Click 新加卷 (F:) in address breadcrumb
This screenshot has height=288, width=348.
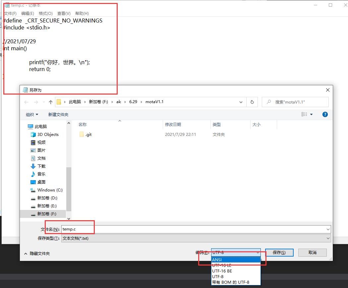[98, 102]
